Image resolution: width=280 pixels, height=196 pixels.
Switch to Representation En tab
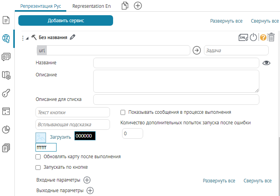click(92, 6)
